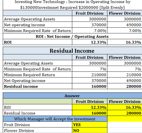The height and width of the screenshot is (133, 142).
Task: Click 'Minimum Required Rate of Return' in ROI table
Action: (x=37, y=31)
